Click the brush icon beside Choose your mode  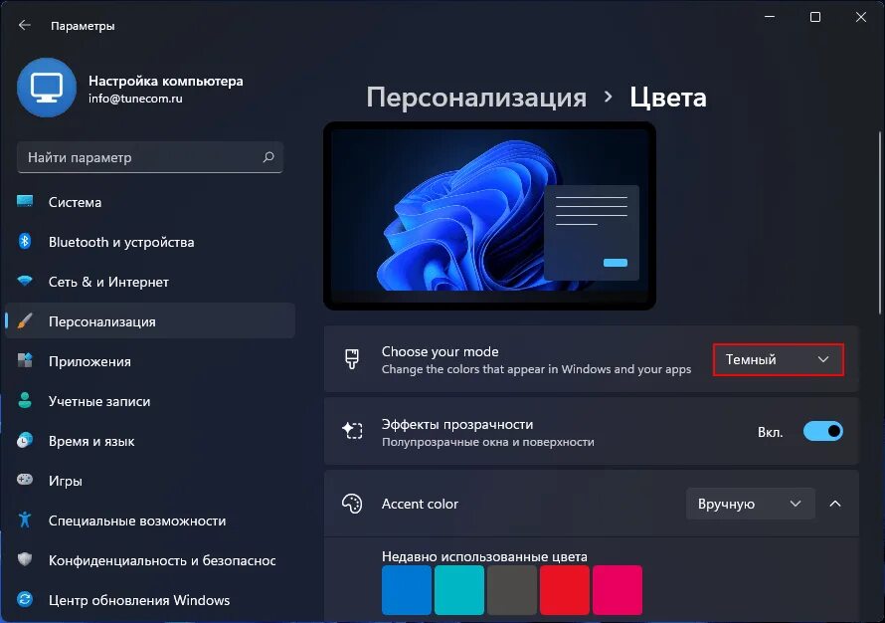(x=352, y=359)
